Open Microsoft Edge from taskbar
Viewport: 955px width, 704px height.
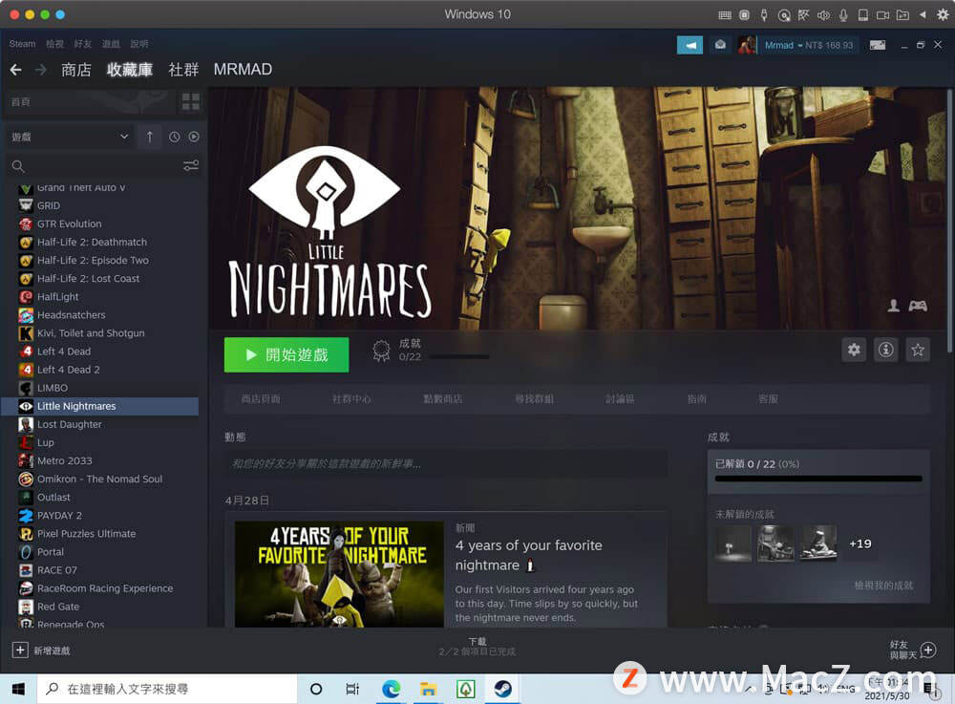pyautogui.click(x=391, y=689)
